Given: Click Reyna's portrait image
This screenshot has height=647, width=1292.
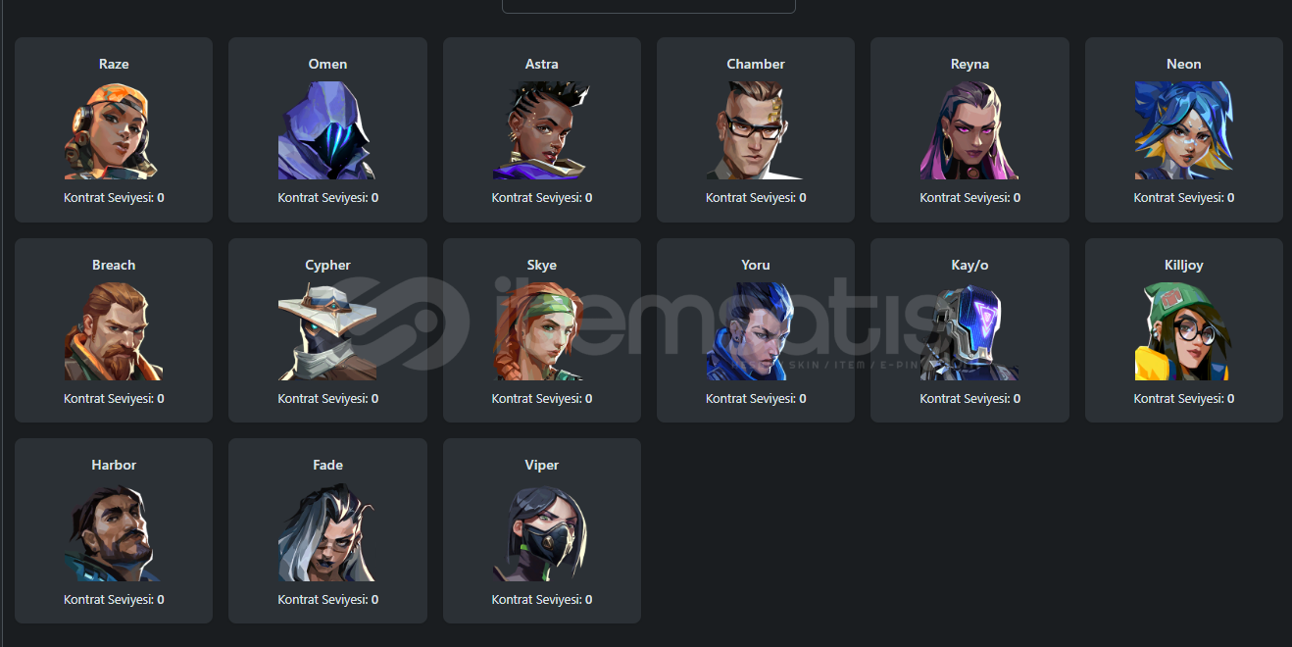Looking at the screenshot, I should (x=969, y=130).
